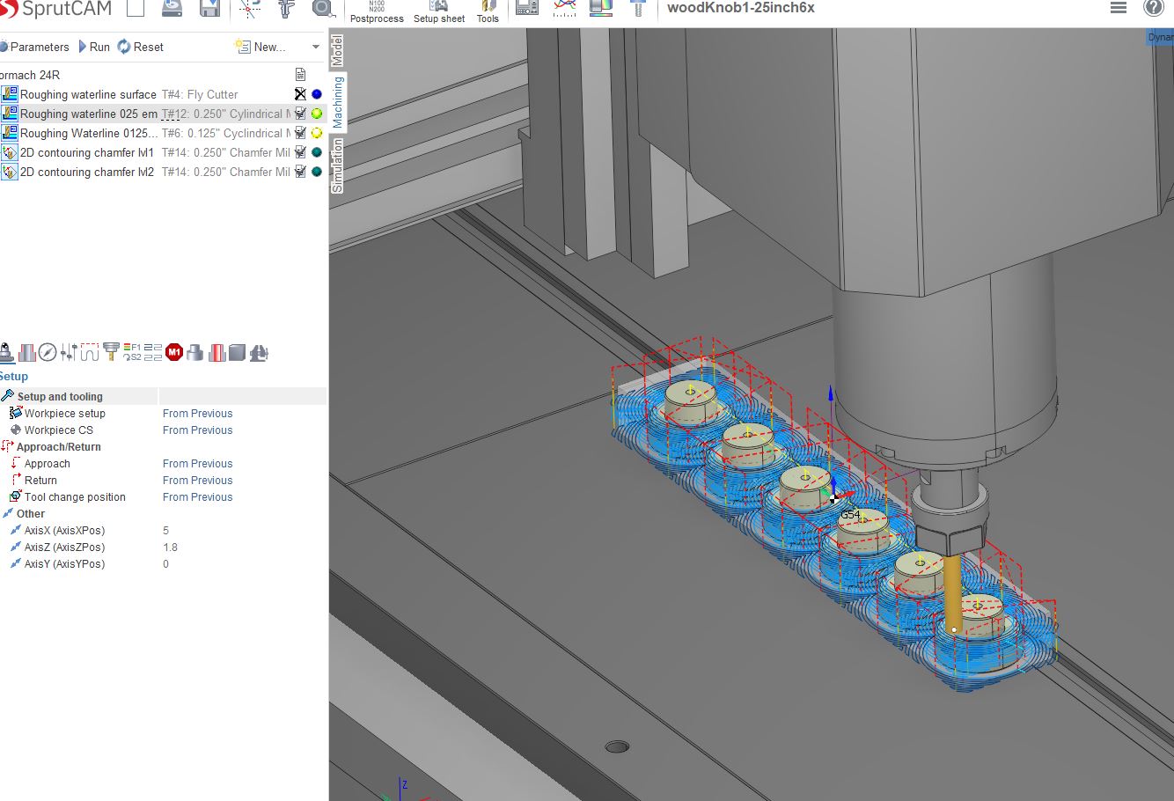Open the caliper measurement tool
The height and width of the screenshot is (801, 1174).
click(286, 9)
